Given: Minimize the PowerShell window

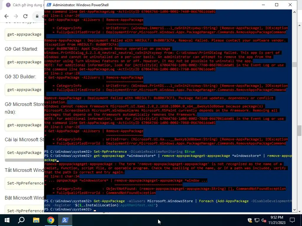Looking at the screenshot, I should click(x=263, y=5).
